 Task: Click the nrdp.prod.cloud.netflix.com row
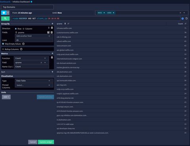pyautogui.click(x=122, y=54)
